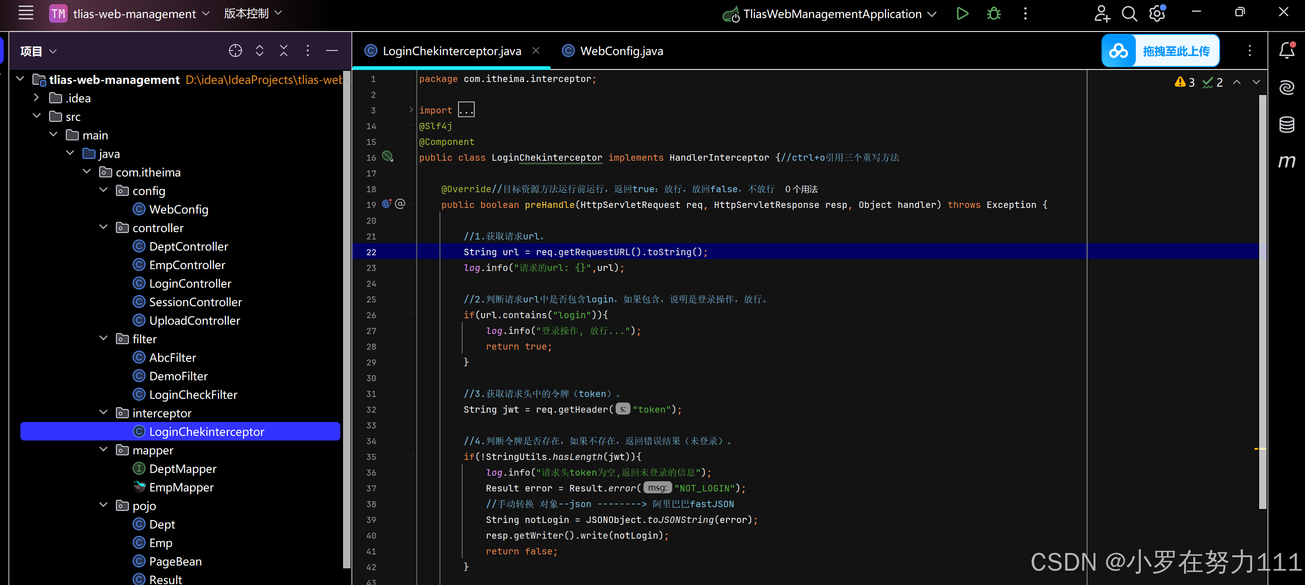Toggle fold marker at line 26 if-block
1305x585 pixels.
411,315
